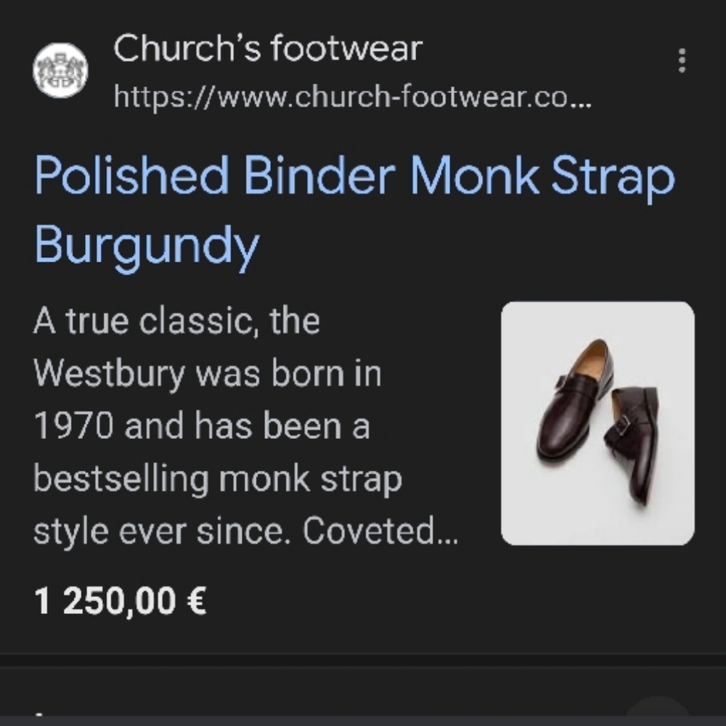This screenshot has height=726, width=726.
Task: Tap the description text starting with A true classic
Action: (x=176, y=319)
